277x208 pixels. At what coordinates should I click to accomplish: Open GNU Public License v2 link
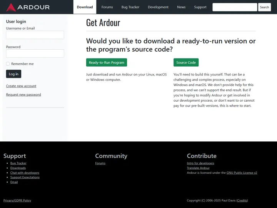[242, 173]
